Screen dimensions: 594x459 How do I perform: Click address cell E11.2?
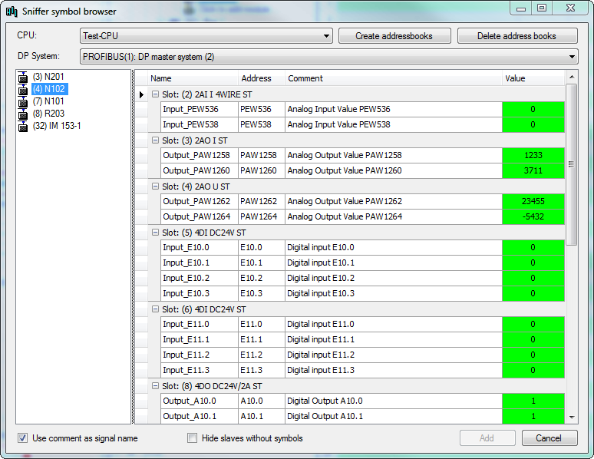[x=262, y=355]
